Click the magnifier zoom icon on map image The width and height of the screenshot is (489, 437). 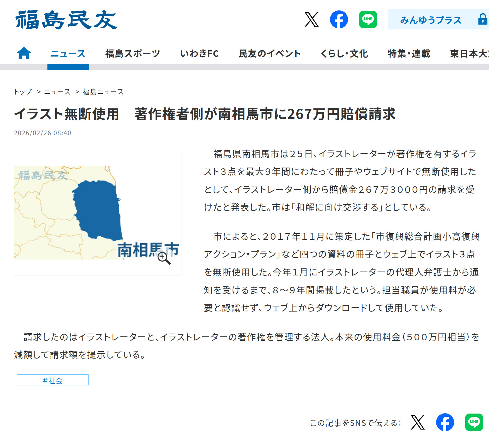click(x=164, y=258)
